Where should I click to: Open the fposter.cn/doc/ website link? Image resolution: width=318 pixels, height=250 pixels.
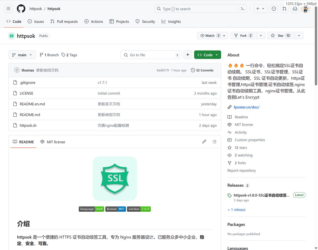[246, 107]
